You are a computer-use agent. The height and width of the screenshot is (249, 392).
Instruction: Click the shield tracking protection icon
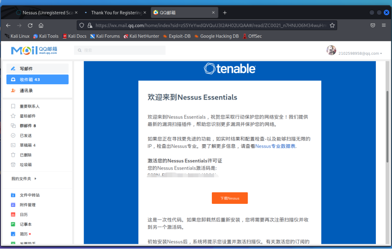pos(82,26)
